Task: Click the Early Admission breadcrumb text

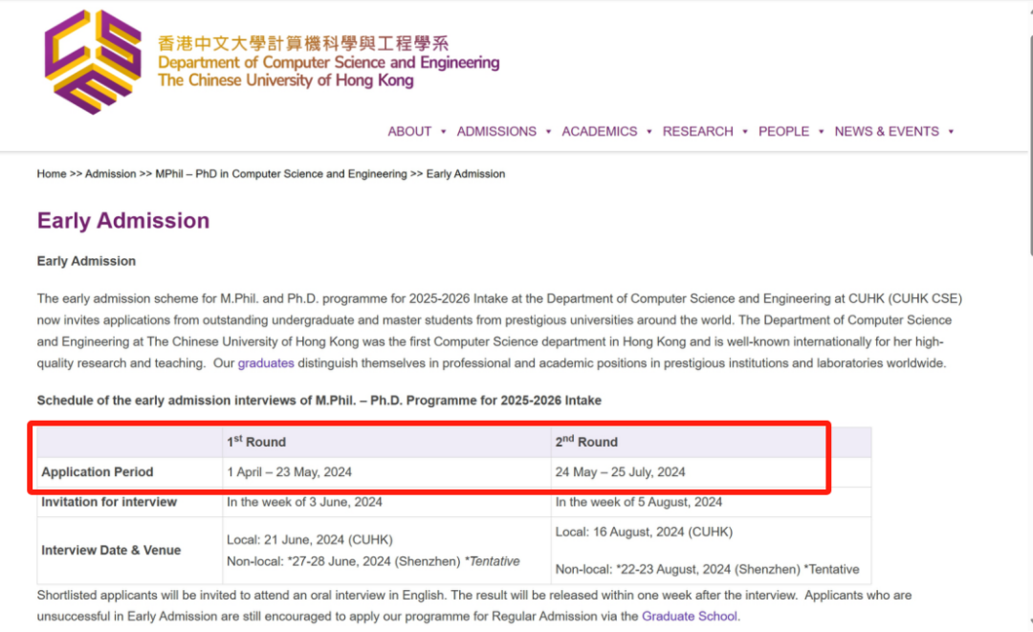Action: point(466,174)
